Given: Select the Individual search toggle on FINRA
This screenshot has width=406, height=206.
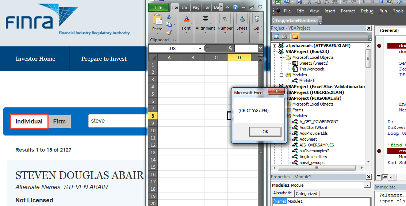Looking at the screenshot, I should (x=29, y=122).
